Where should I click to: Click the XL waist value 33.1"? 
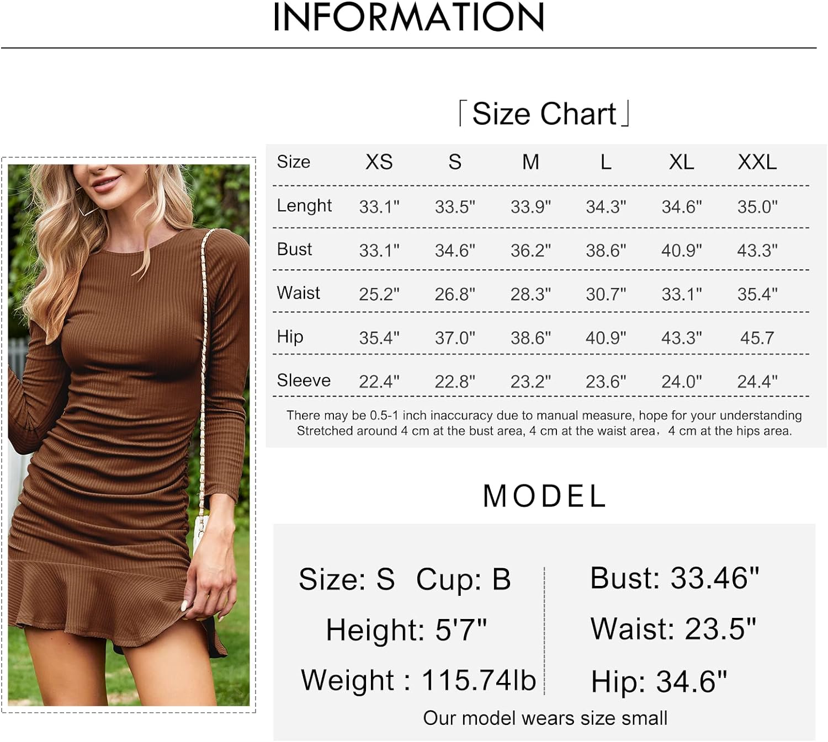[x=682, y=294]
